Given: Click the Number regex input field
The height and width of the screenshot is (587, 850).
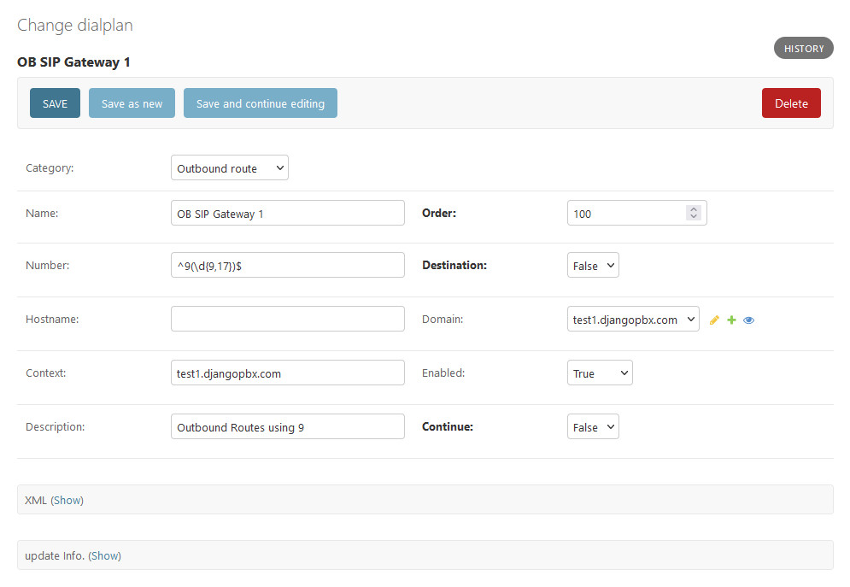Looking at the screenshot, I should pyautogui.click(x=287, y=266).
